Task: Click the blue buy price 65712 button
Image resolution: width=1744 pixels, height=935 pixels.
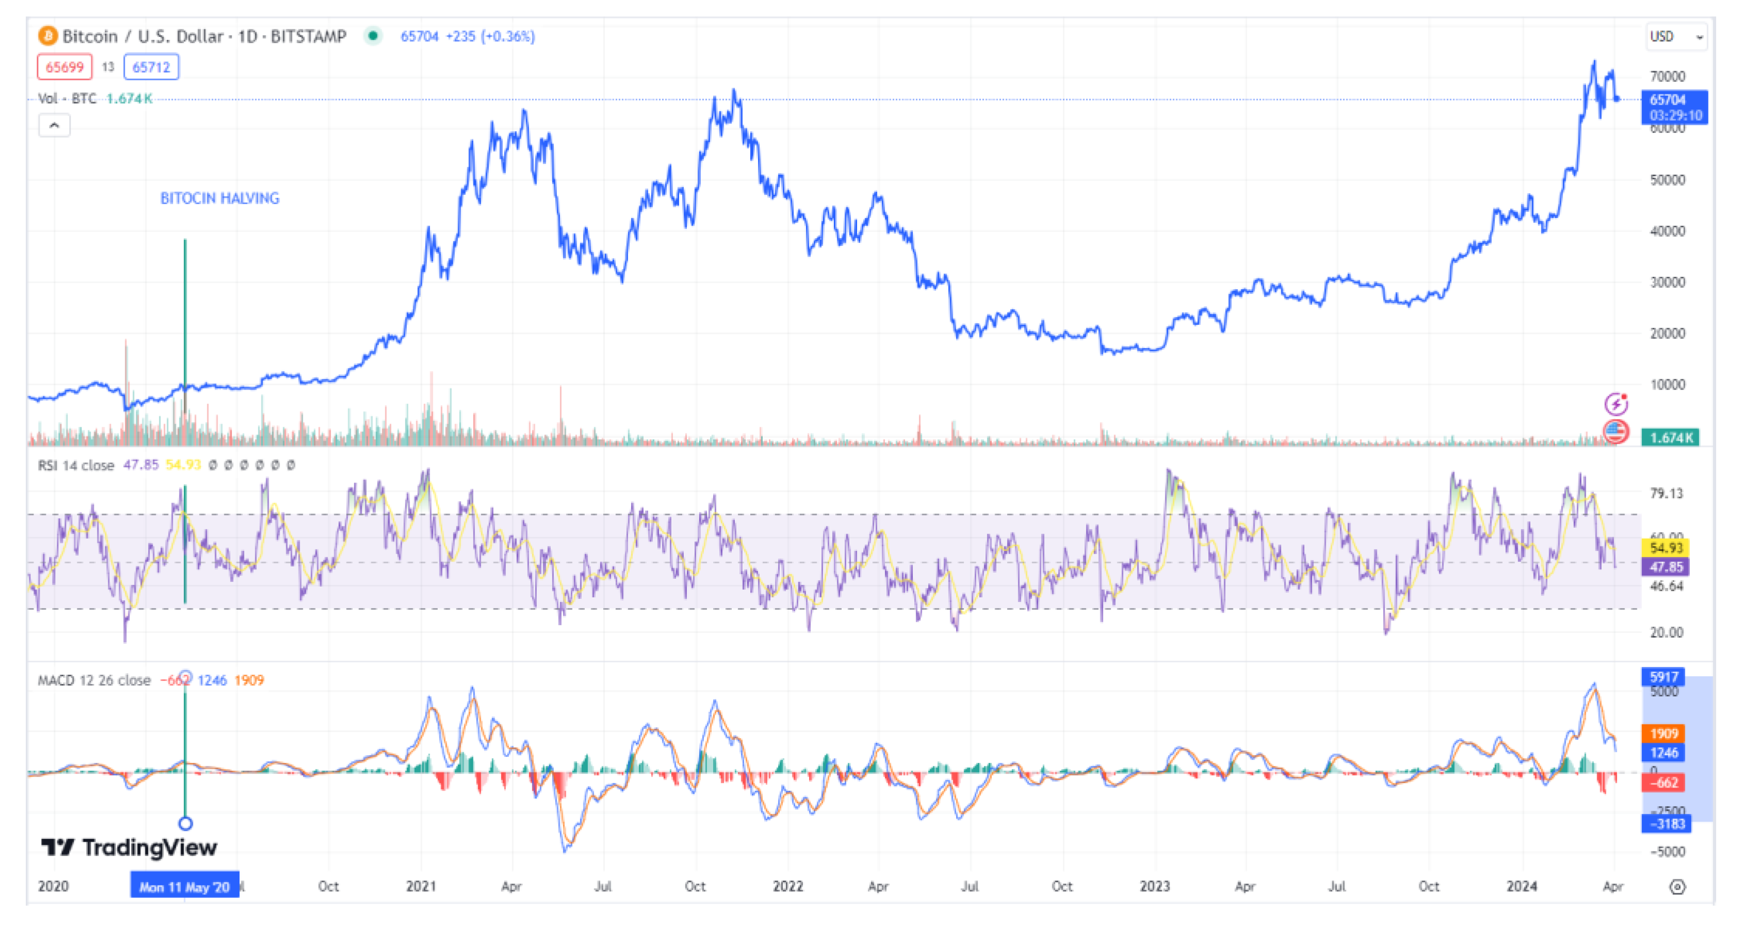Action: pos(151,67)
